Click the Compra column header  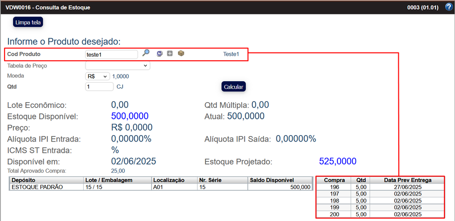click(x=334, y=180)
